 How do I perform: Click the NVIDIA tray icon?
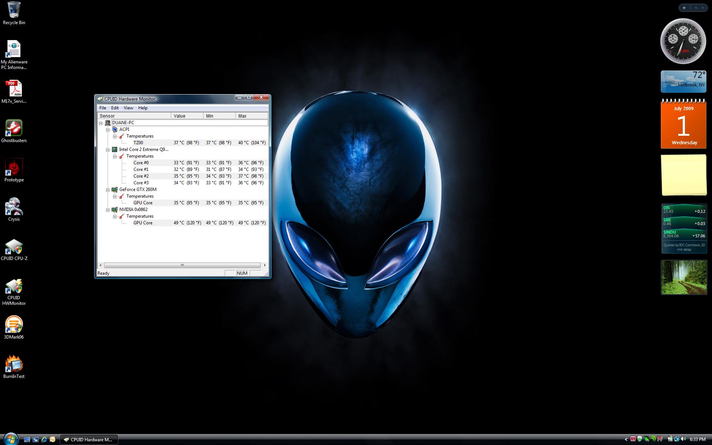pyautogui.click(x=653, y=439)
